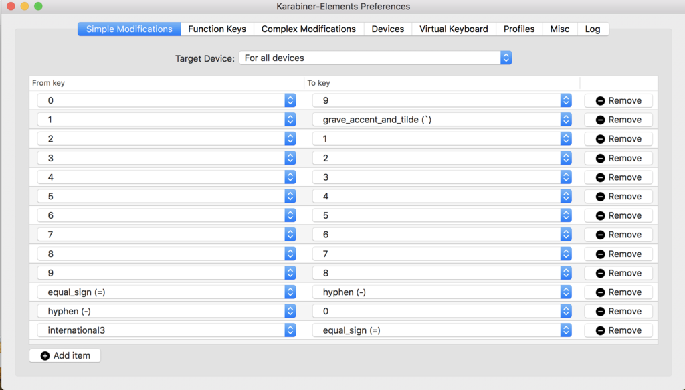Open From key dropdown showing 1

[x=167, y=120]
